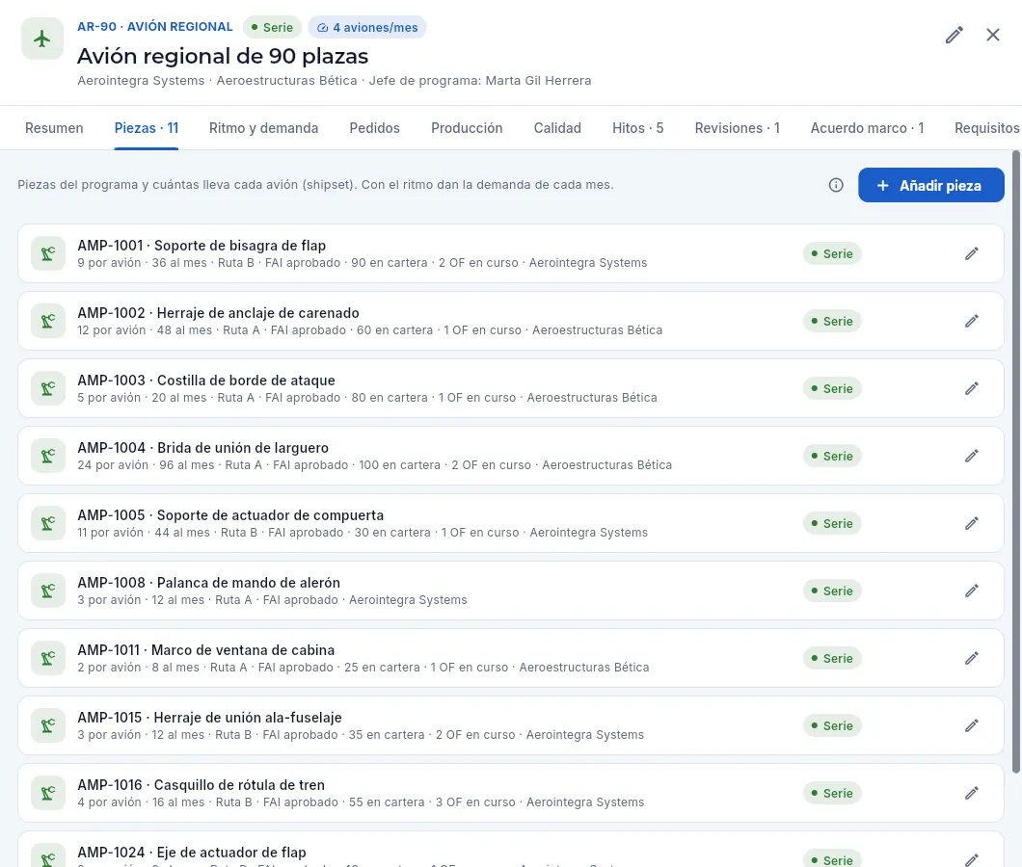Edit the AR-90 program with the header pencil
Image resolution: width=1022 pixels, height=867 pixels.
[955, 36]
